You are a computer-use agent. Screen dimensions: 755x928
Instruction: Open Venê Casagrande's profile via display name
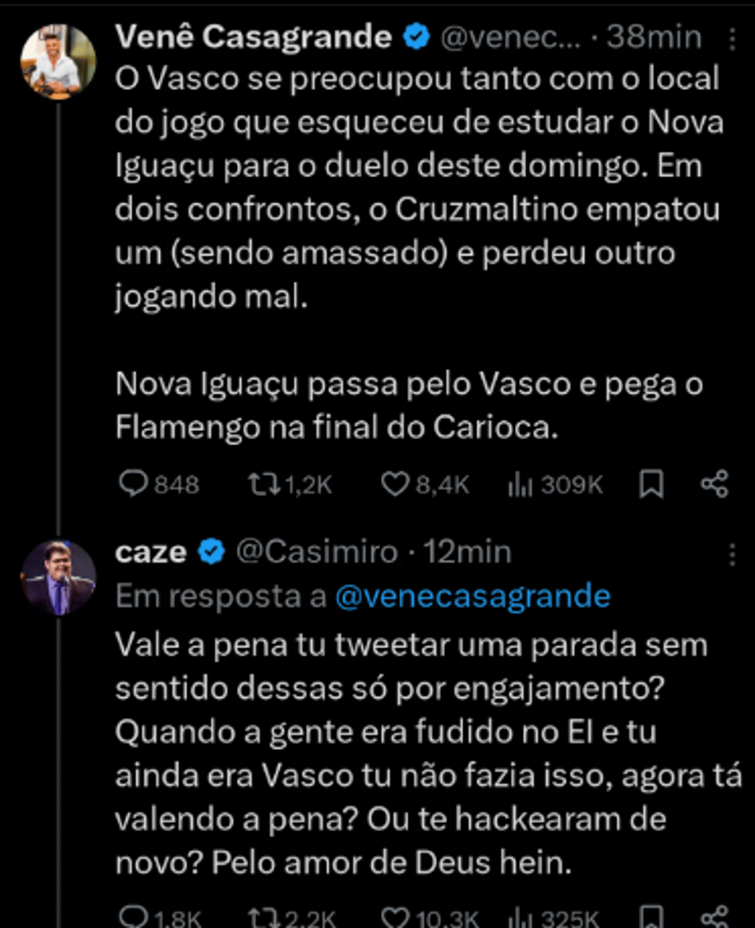[x=254, y=37]
